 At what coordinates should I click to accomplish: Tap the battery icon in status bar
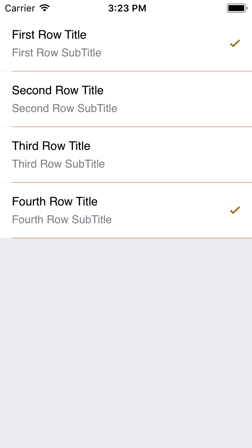(x=236, y=8)
